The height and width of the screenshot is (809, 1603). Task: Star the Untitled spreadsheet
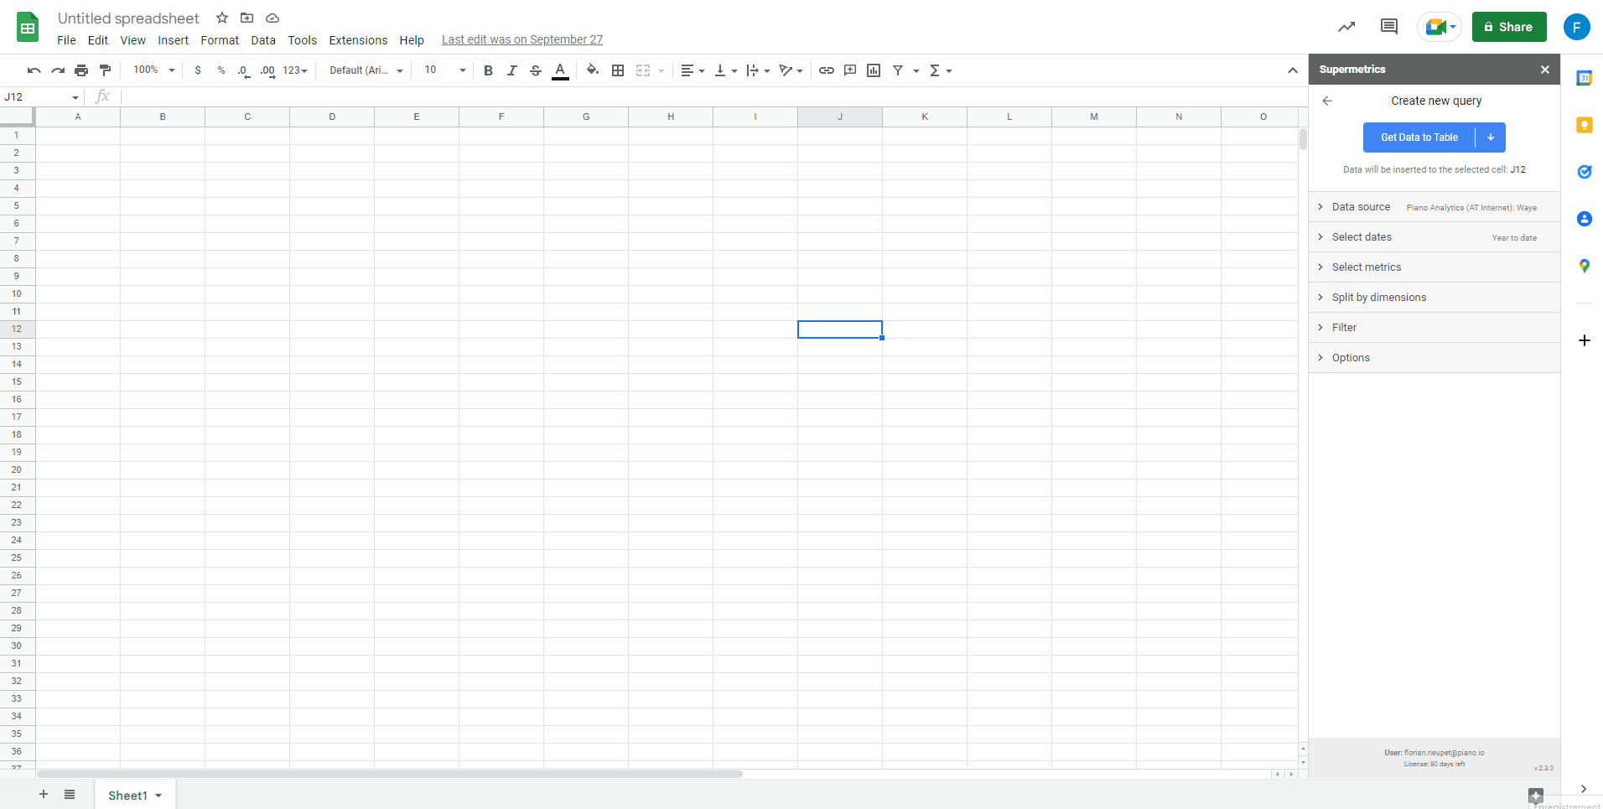[x=222, y=18]
